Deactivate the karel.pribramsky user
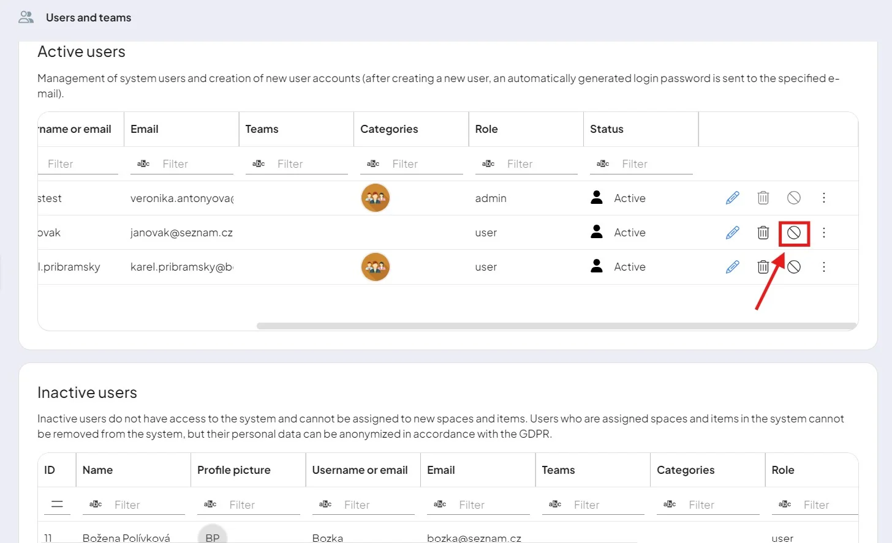This screenshot has width=892, height=543. 794,267
